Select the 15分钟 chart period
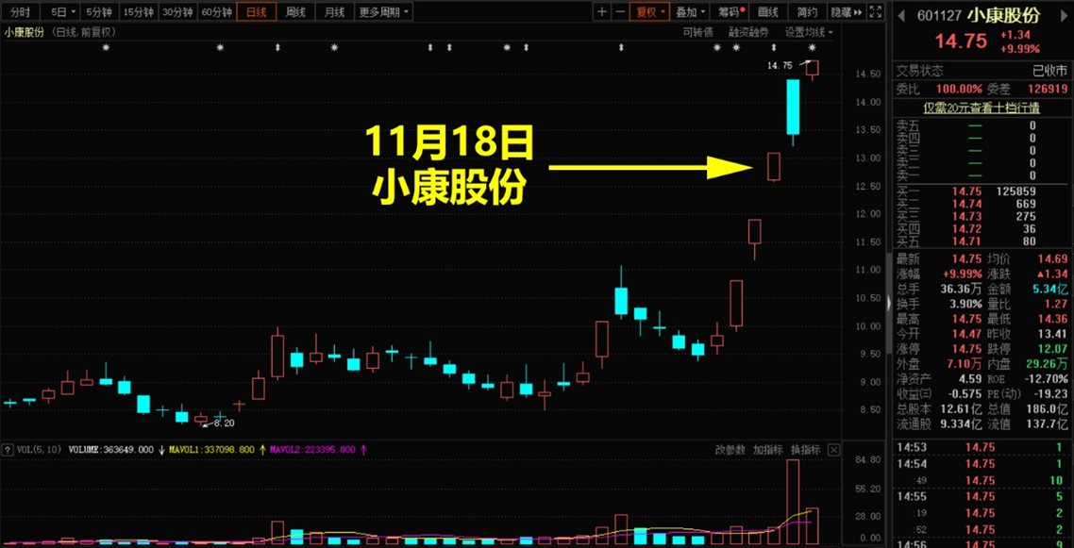 point(139,11)
